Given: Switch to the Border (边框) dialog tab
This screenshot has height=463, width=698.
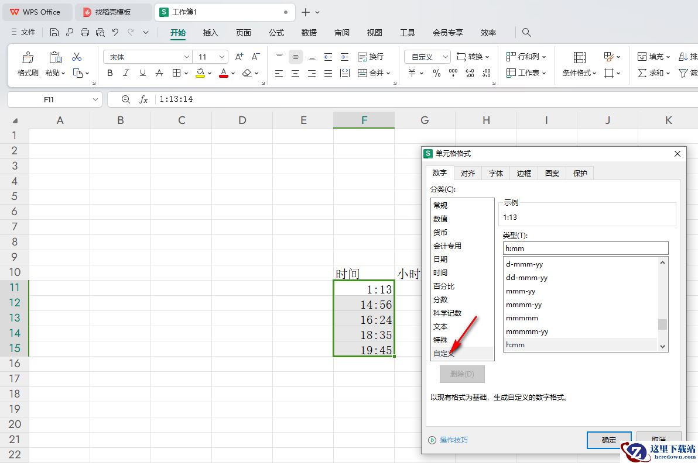Looking at the screenshot, I should 523,173.
